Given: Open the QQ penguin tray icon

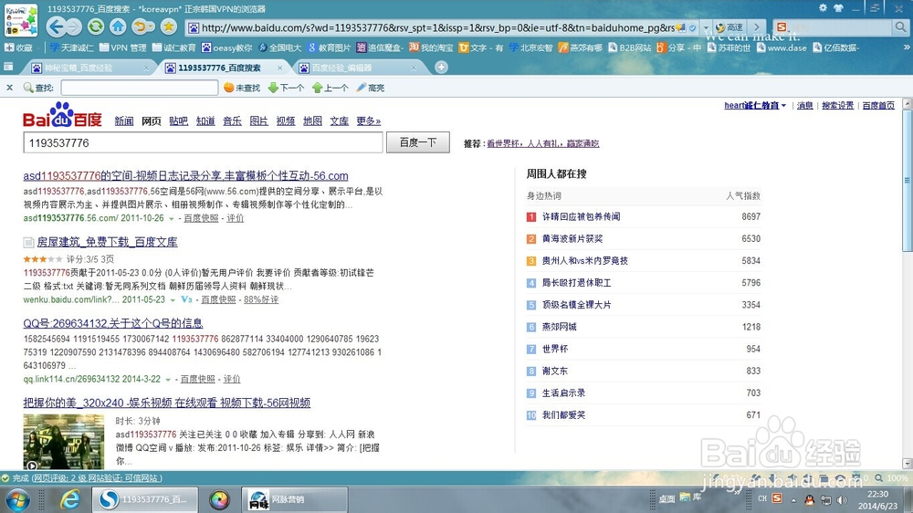Looking at the screenshot, I should (809, 499).
